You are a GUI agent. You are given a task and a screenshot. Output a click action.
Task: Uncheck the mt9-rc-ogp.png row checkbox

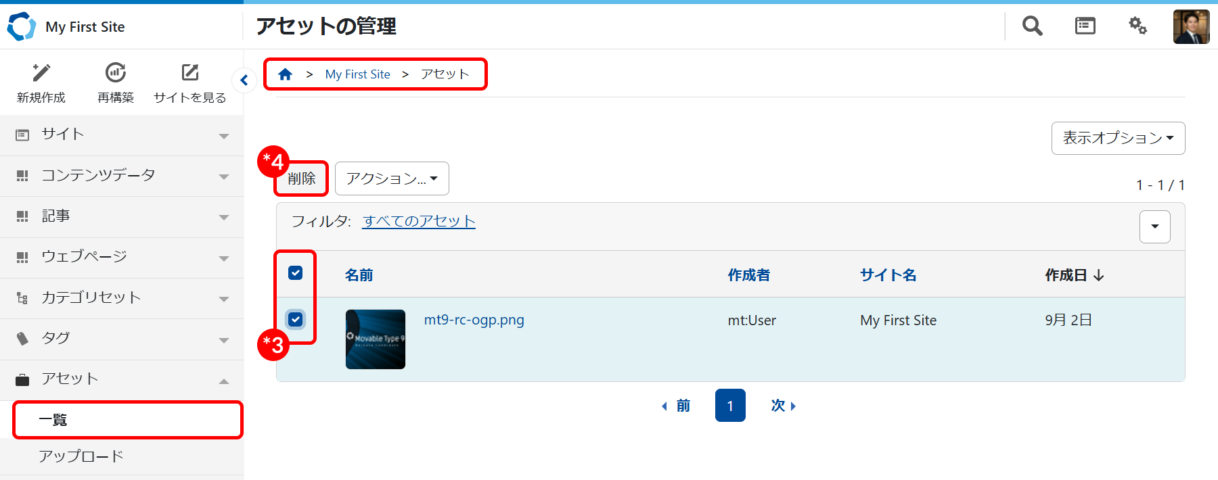pyautogui.click(x=296, y=319)
